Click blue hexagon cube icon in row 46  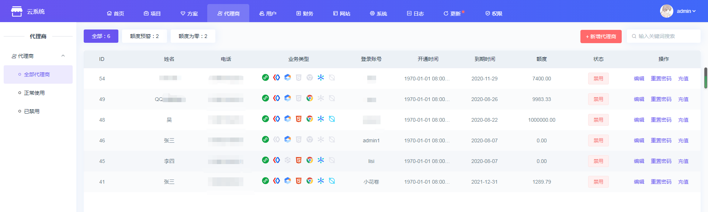(288, 139)
